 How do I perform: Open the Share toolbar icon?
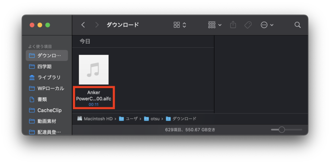[x=233, y=25]
